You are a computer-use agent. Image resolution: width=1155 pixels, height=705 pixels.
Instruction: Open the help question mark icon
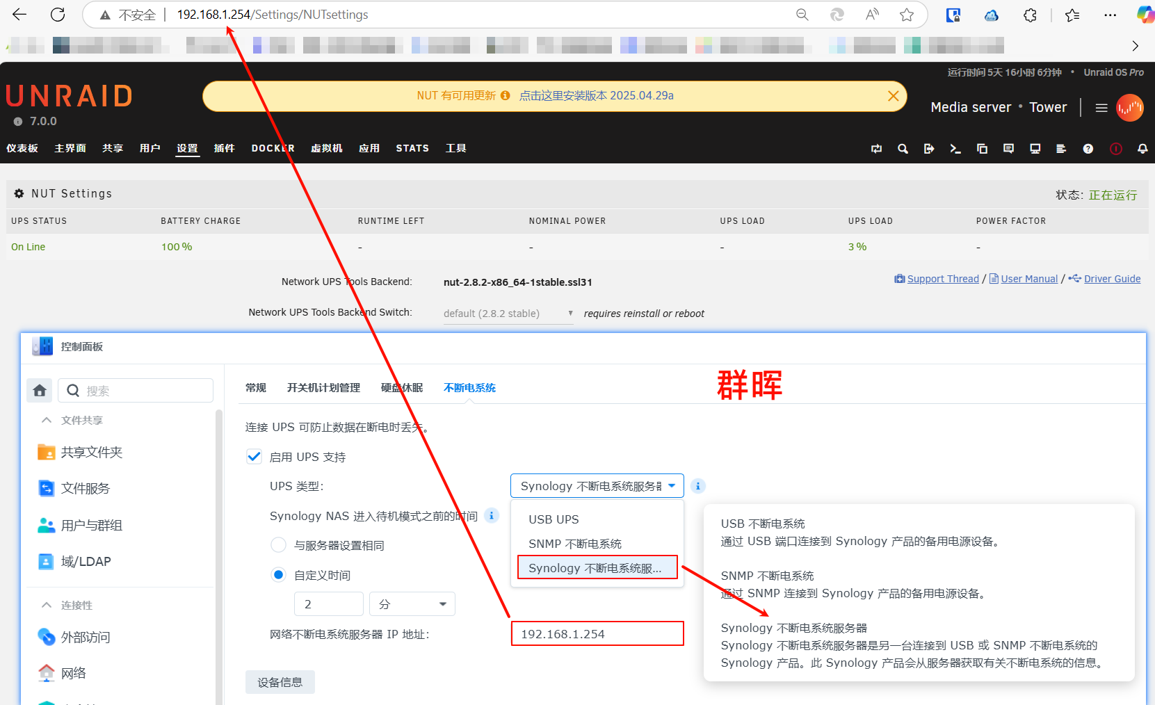point(1088,149)
